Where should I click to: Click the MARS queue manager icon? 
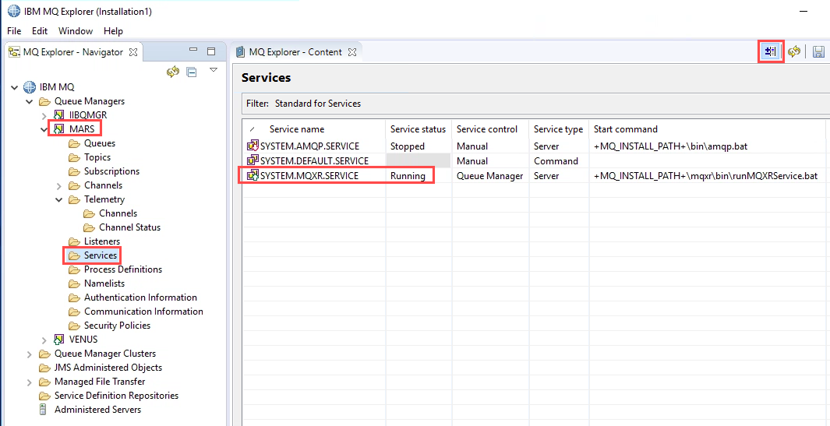59,129
